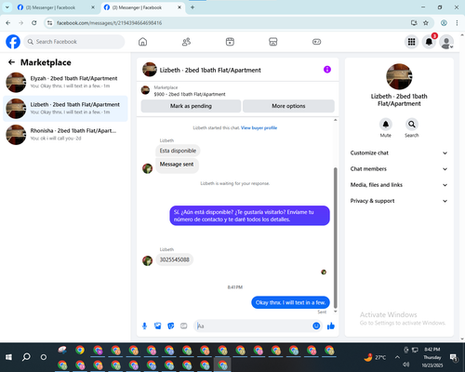Click the Lizbeth message 3025545088
The width and height of the screenshot is (465, 372).
tap(174, 259)
